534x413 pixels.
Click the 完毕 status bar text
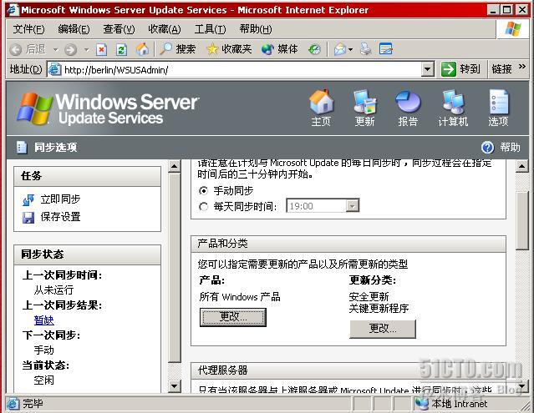[x=33, y=404]
